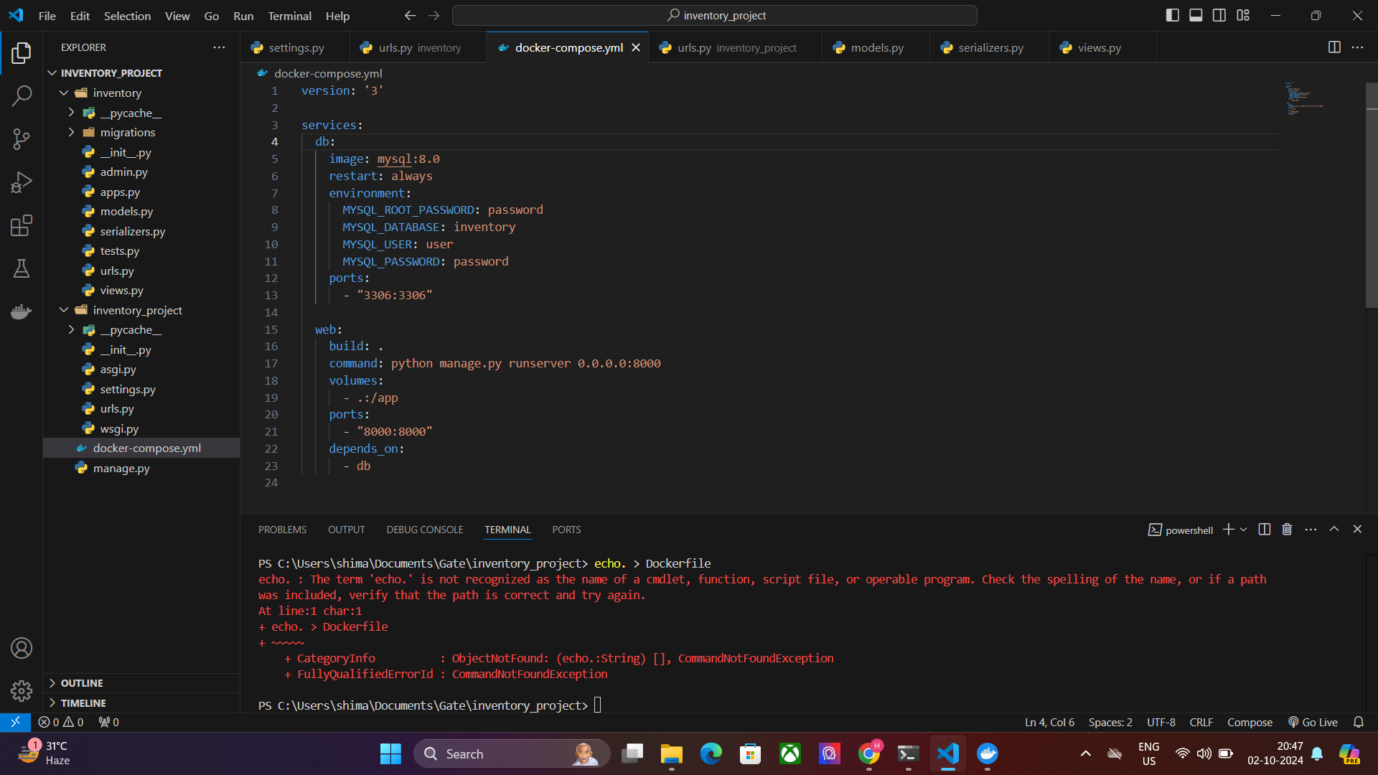Click Go Live in status bar
Screen dimensions: 1378x775
[x=1313, y=722]
